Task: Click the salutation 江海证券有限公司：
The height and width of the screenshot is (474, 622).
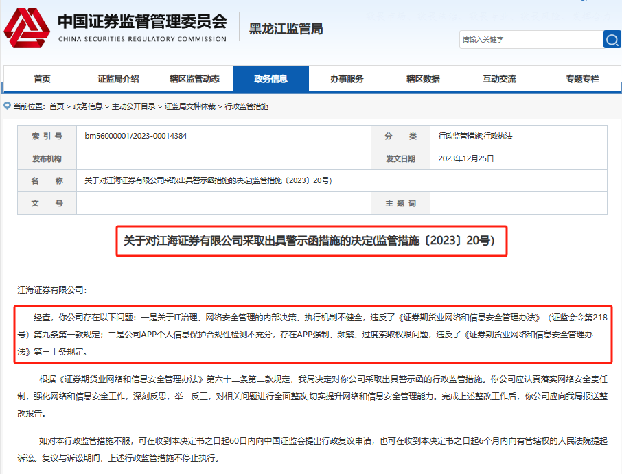Action: 52,290
